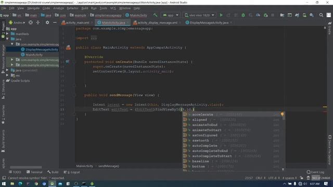Click the grayed-out Stop icon
This screenshot has width=333, height=187.
tap(273, 15)
